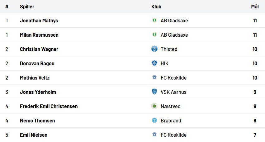
Task: Click the Klub column header
Action: pos(156,7)
